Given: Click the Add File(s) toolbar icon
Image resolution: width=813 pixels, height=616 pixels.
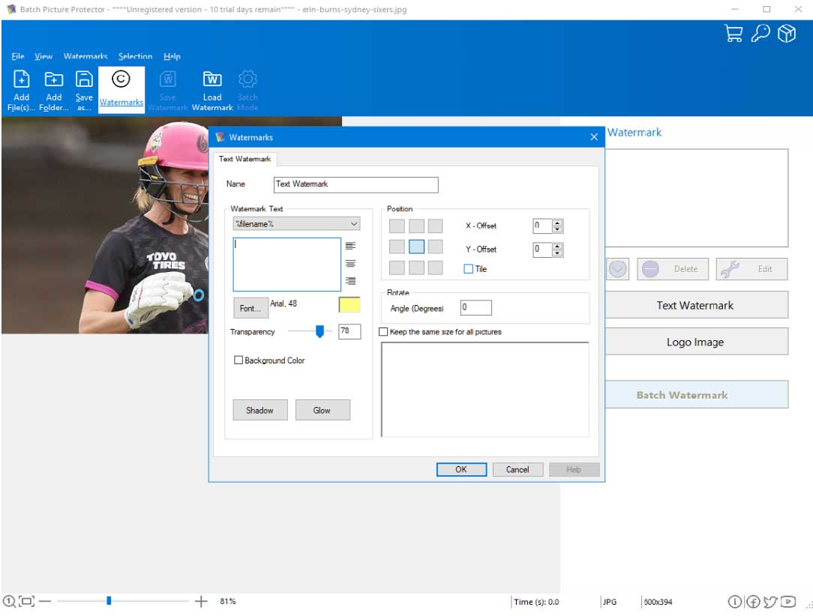Looking at the screenshot, I should [x=22, y=79].
